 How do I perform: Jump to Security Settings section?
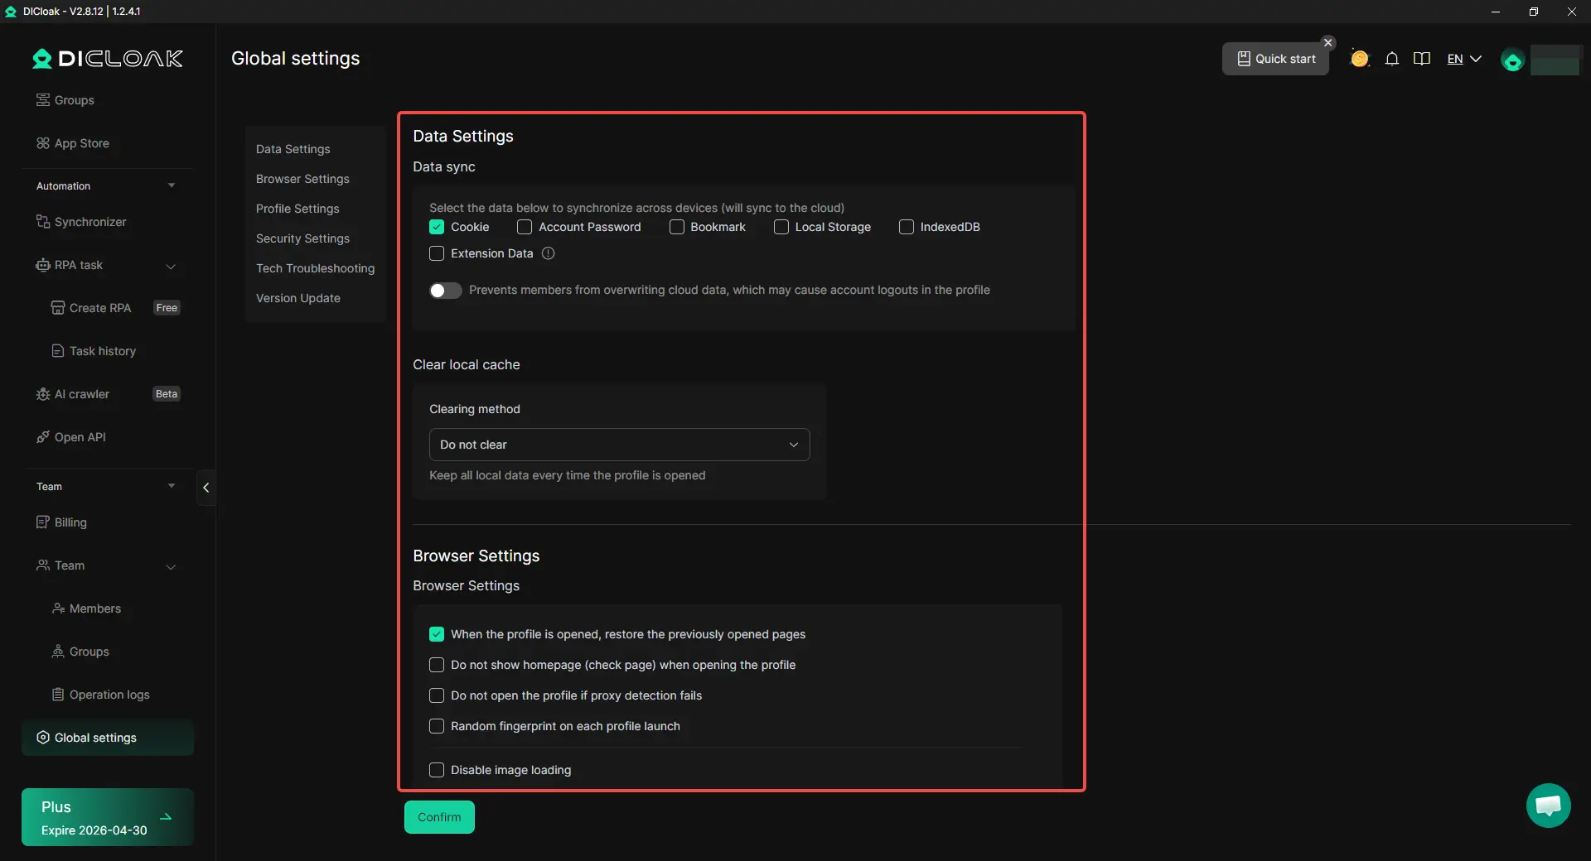click(x=302, y=238)
